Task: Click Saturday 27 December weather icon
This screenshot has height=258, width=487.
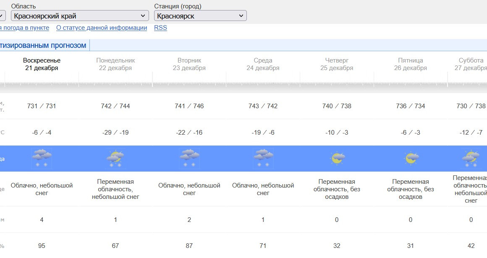Action: pyautogui.click(x=471, y=158)
